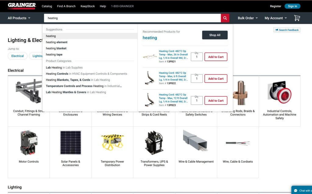Pick the 'heating tape' suggestion

click(x=54, y=54)
